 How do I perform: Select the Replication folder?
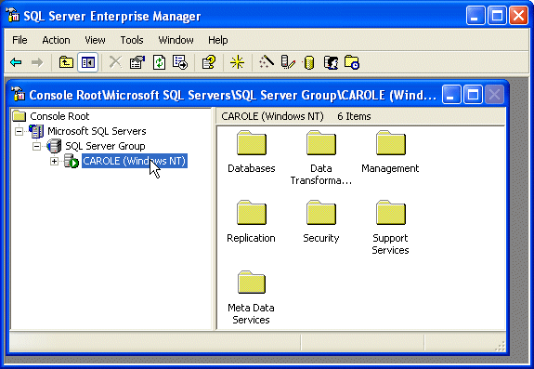tap(252, 221)
